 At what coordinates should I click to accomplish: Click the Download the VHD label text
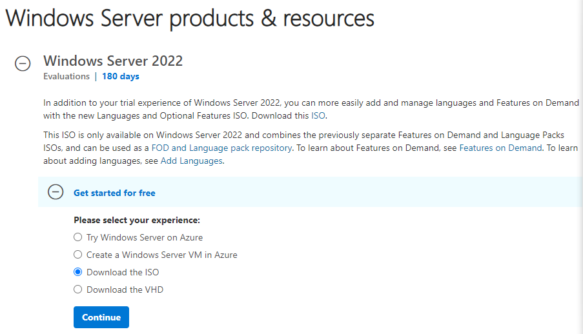pos(125,290)
